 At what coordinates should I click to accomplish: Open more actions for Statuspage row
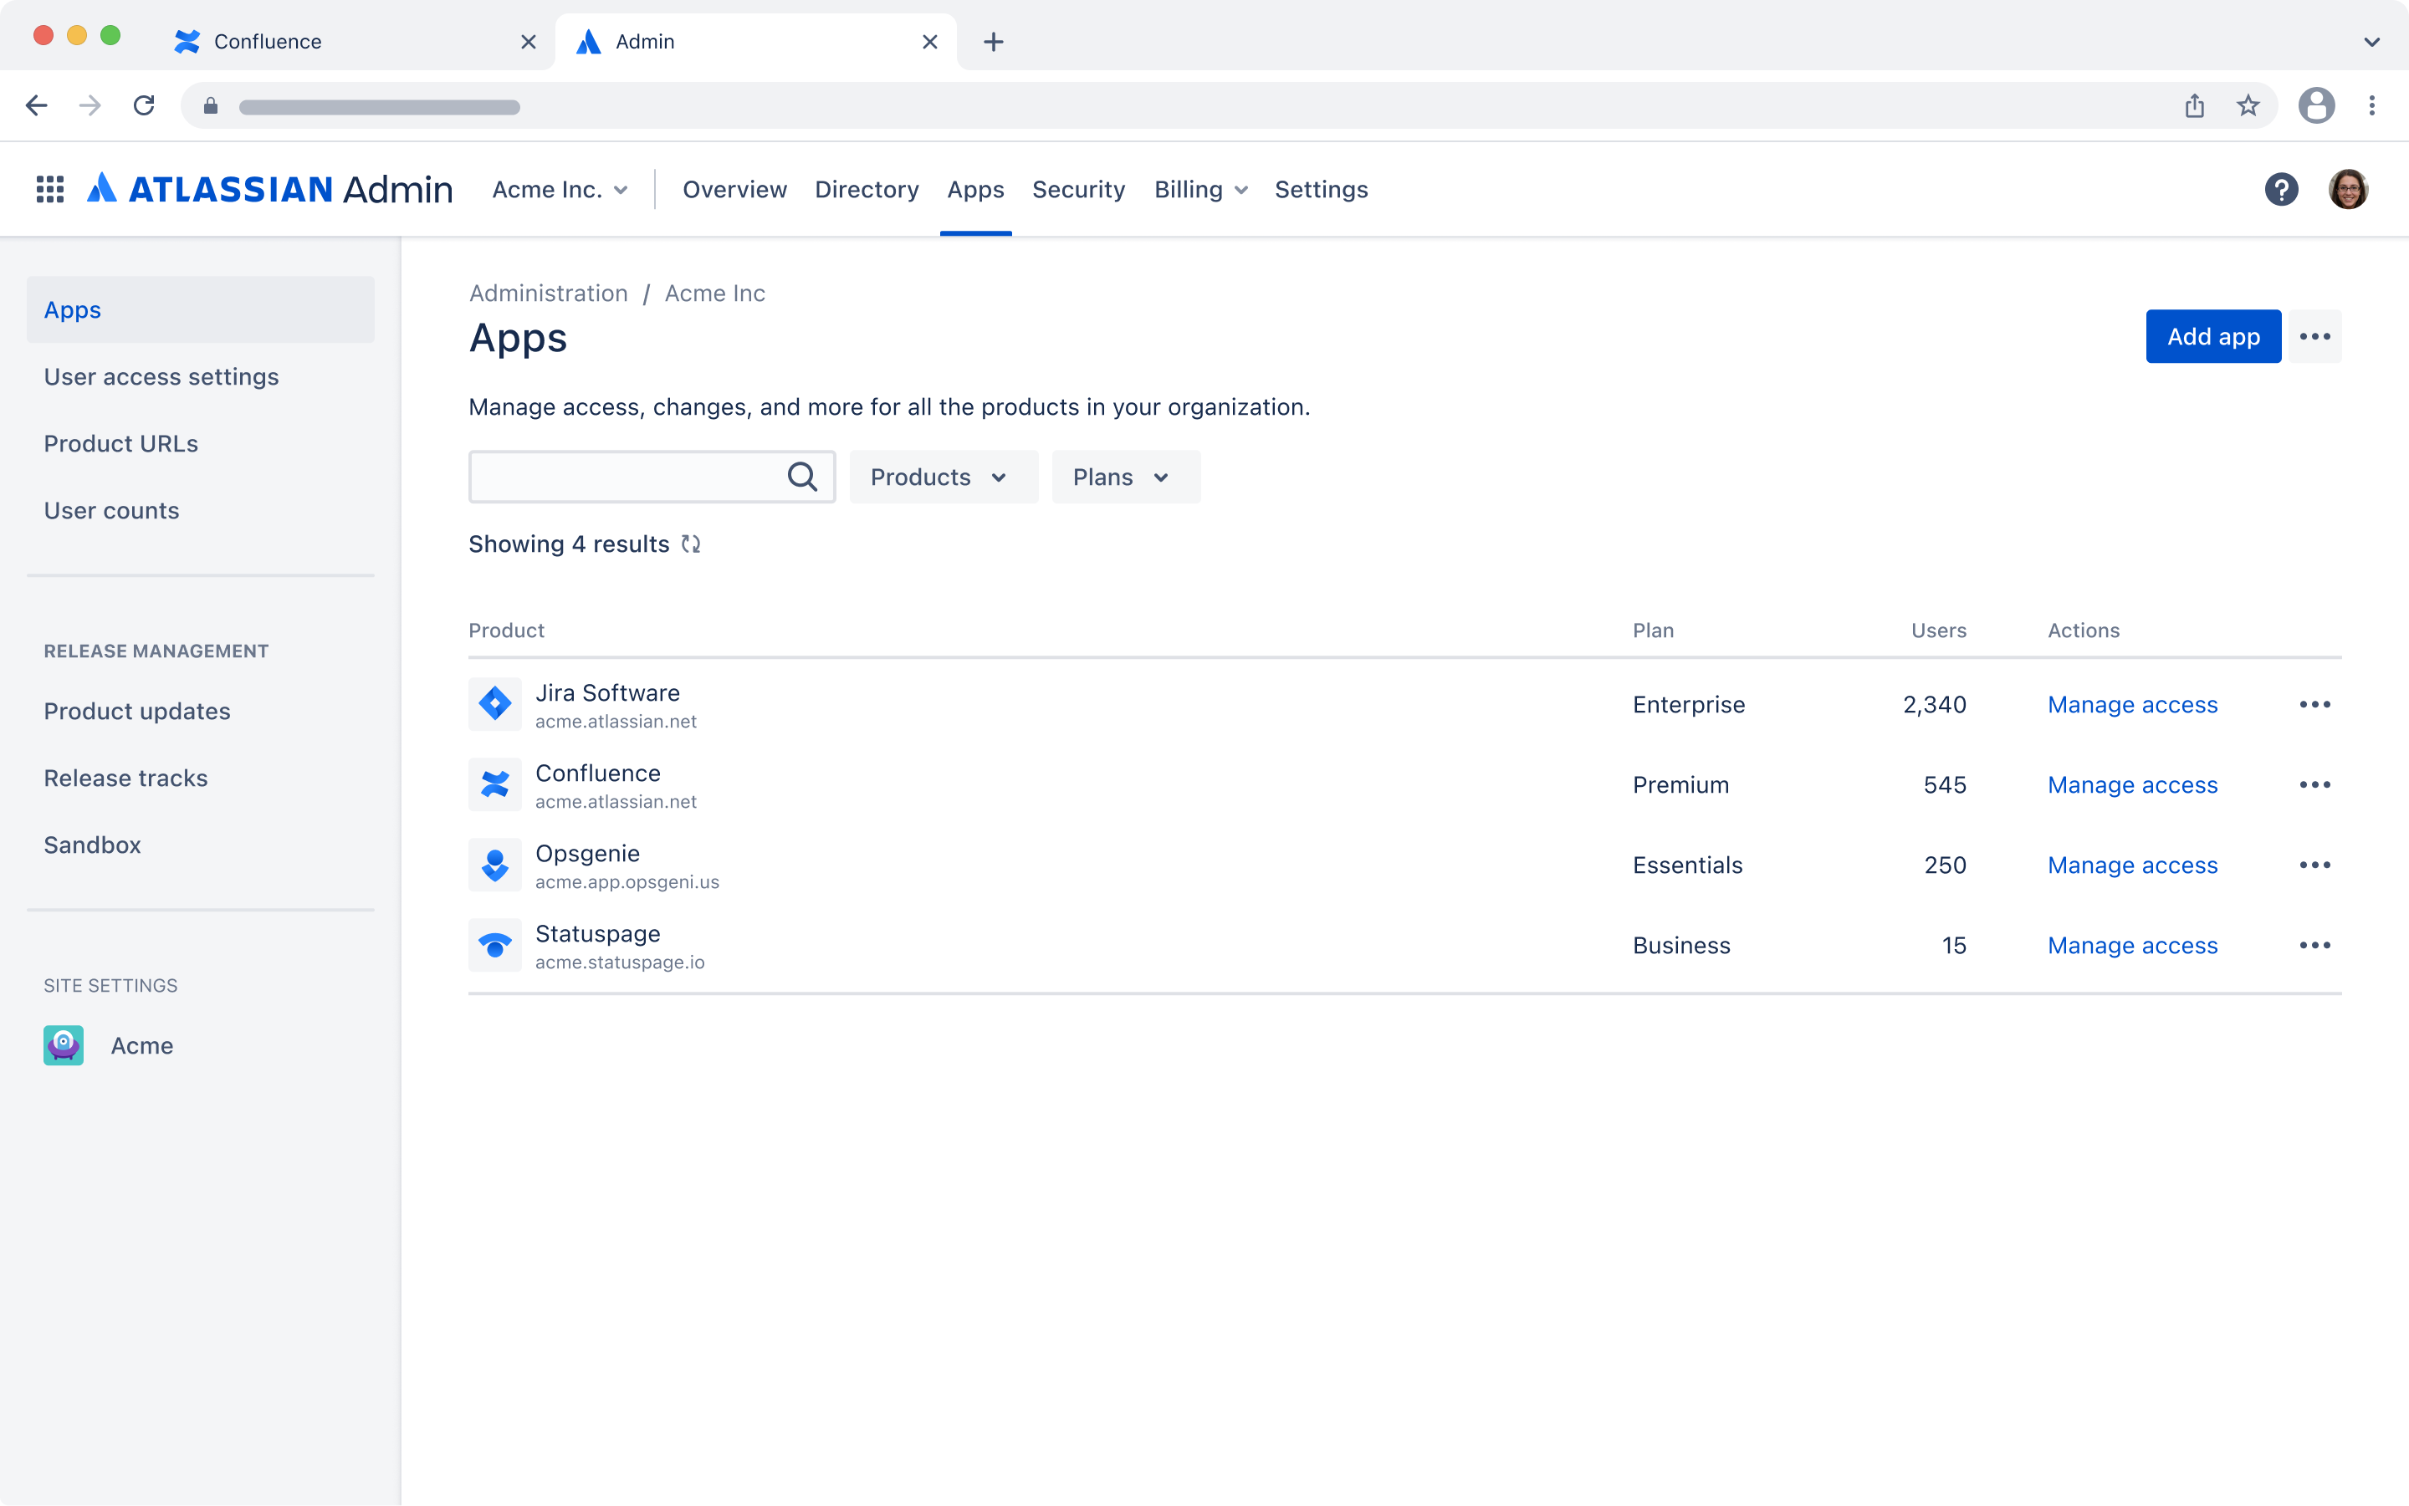click(x=2315, y=945)
